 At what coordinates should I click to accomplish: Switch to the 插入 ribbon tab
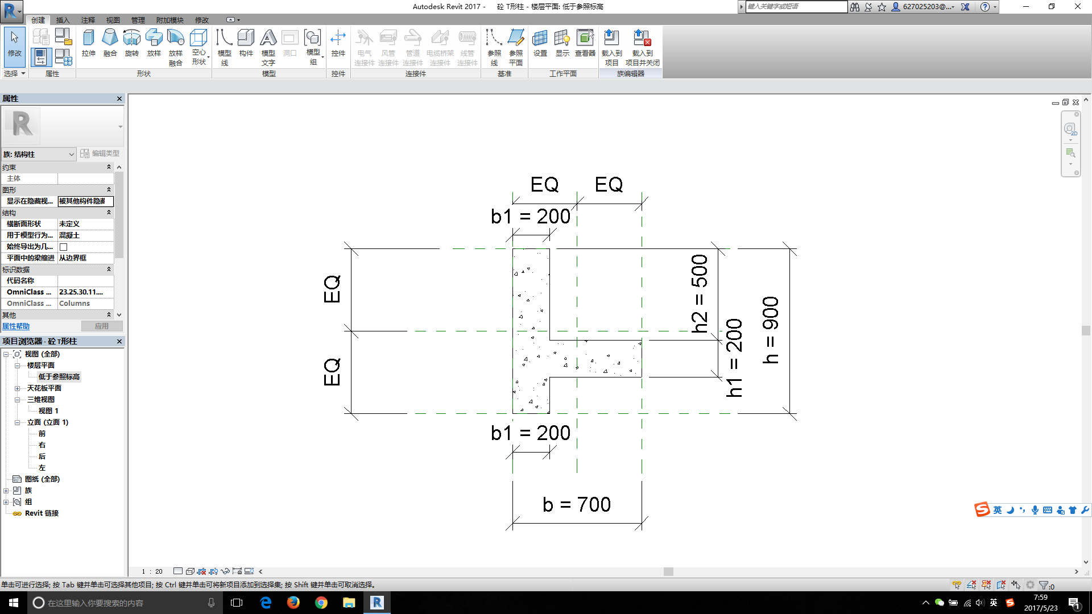coord(63,20)
